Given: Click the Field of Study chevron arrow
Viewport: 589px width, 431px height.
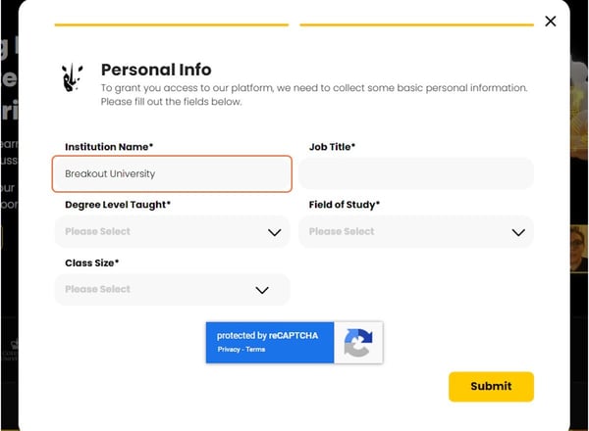Looking at the screenshot, I should 518,232.
